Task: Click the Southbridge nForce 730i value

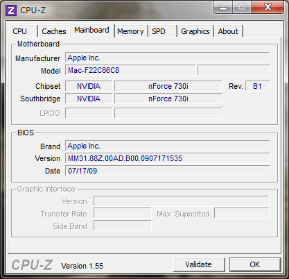Action: pos(168,99)
